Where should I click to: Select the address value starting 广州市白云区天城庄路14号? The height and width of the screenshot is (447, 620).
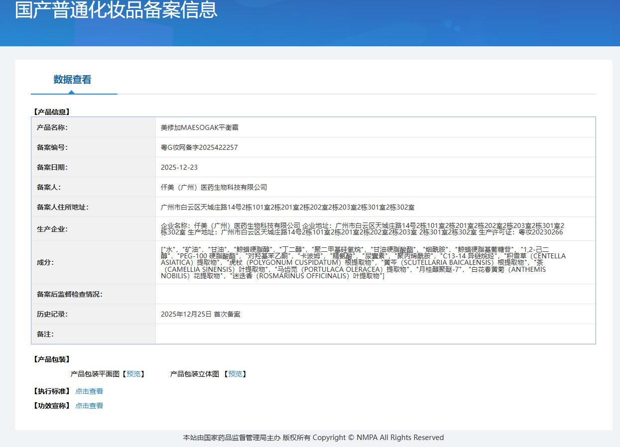[288, 207]
